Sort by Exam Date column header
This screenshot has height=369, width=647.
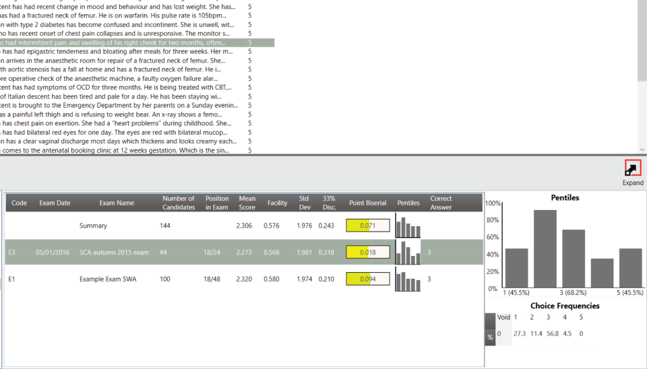tap(55, 203)
